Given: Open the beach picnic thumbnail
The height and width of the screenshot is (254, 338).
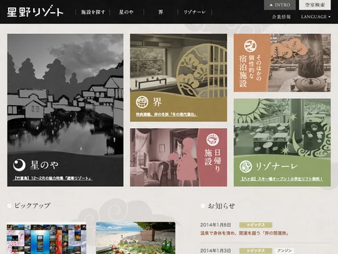Looking at the screenshot, I should (136, 238).
